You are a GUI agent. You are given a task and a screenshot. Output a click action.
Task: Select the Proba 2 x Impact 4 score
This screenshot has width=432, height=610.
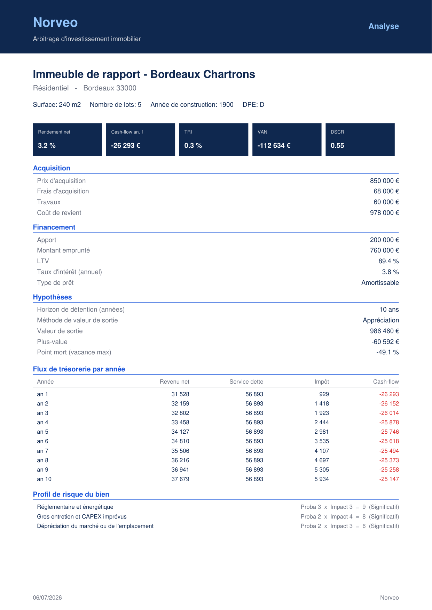tap(350, 517)
